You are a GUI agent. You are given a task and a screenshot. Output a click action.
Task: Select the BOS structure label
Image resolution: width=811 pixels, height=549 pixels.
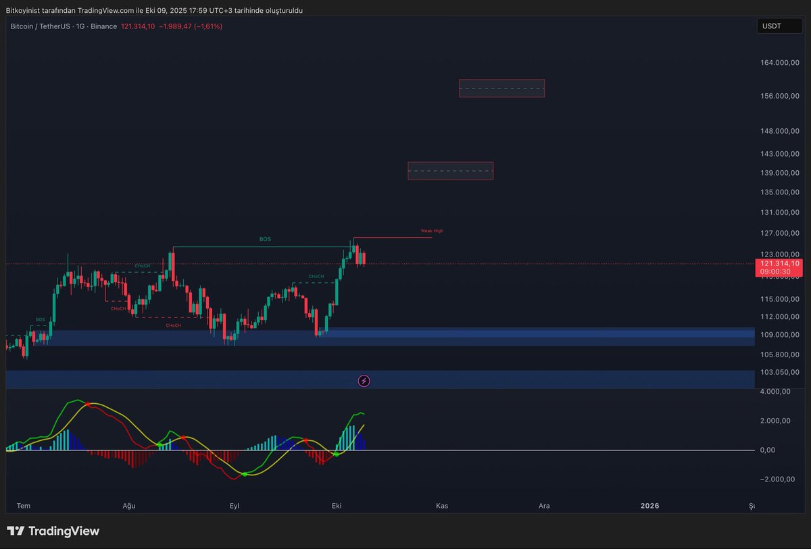point(265,239)
